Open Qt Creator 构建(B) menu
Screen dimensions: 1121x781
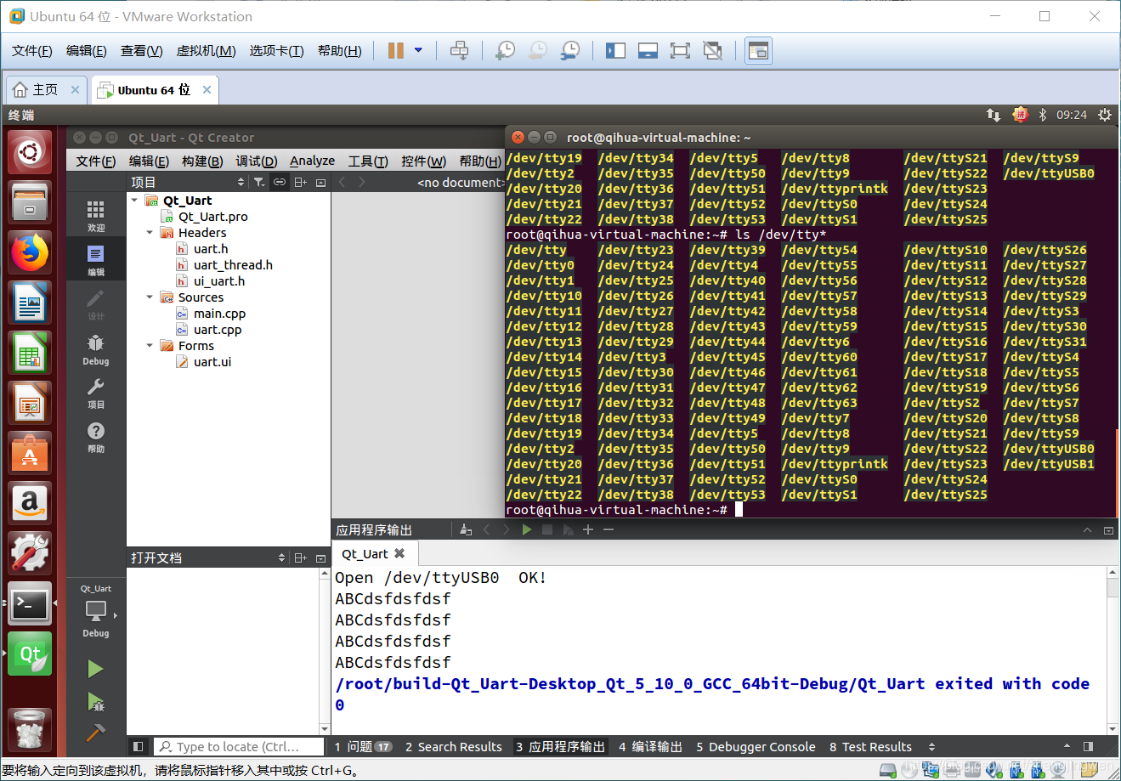(x=202, y=161)
